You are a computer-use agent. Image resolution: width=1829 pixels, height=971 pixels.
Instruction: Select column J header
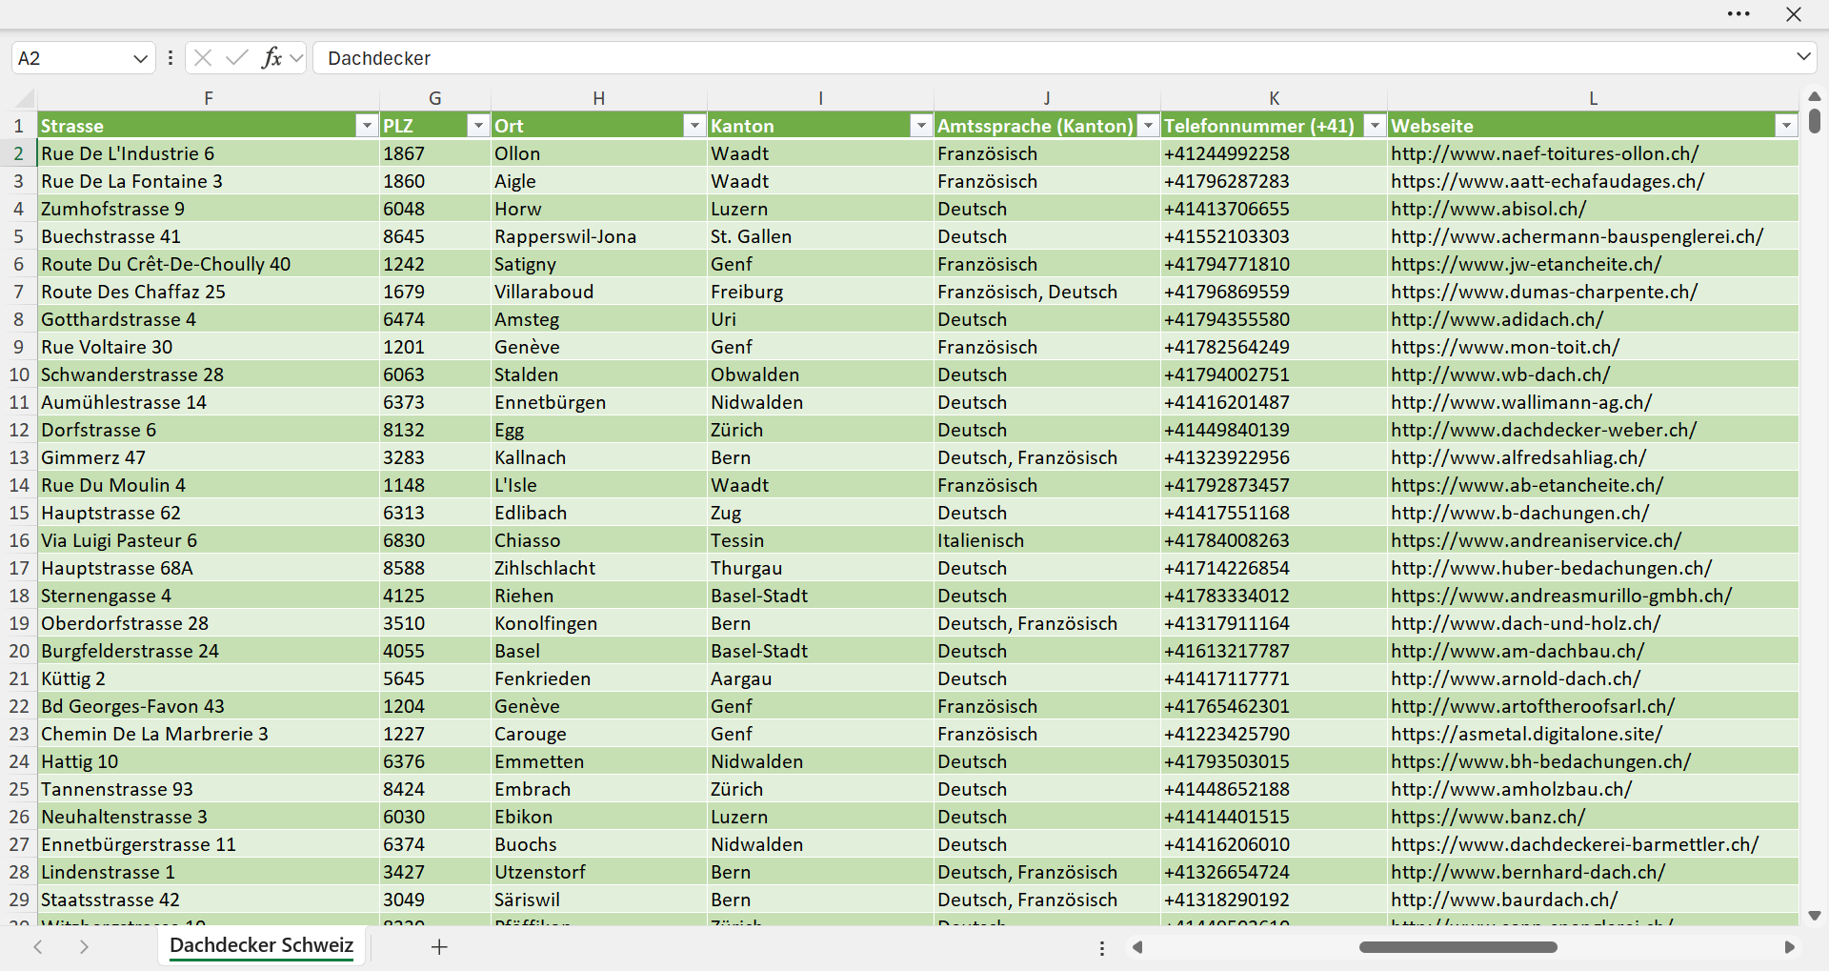pos(1047,98)
